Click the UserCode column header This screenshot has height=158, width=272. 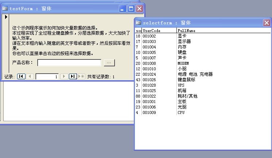(x=159, y=31)
